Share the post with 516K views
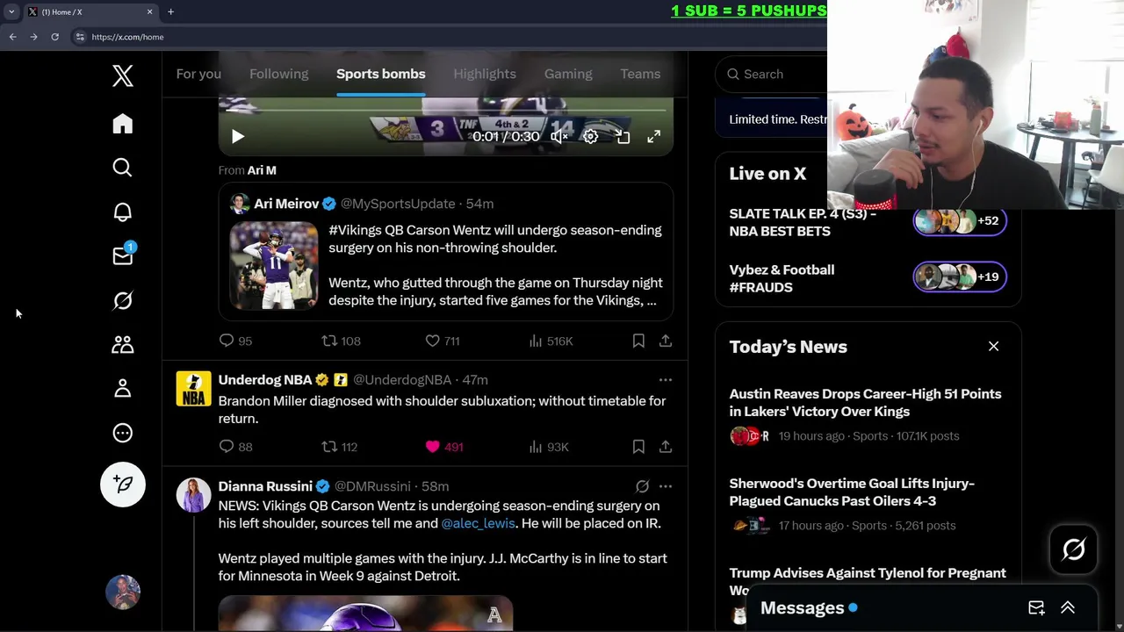This screenshot has height=632, width=1124. tap(666, 341)
